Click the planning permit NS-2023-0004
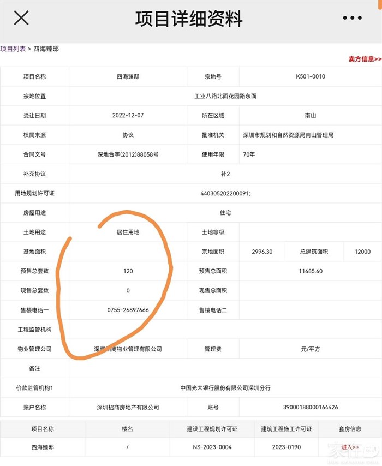The width and height of the screenshot is (382, 466). (x=212, y=447)
